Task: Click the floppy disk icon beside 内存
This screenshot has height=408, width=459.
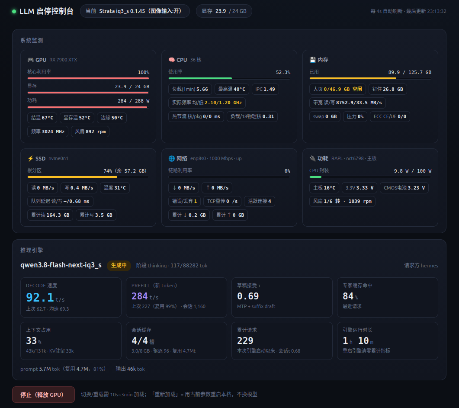Action: pyautogui.click(x=313, y=60)
